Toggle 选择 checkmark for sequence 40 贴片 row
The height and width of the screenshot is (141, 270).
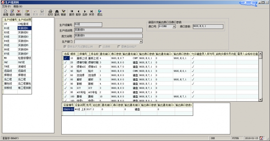pos(66,71)
